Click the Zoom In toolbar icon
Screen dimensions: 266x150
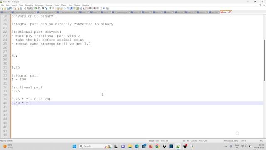point(50,8)
